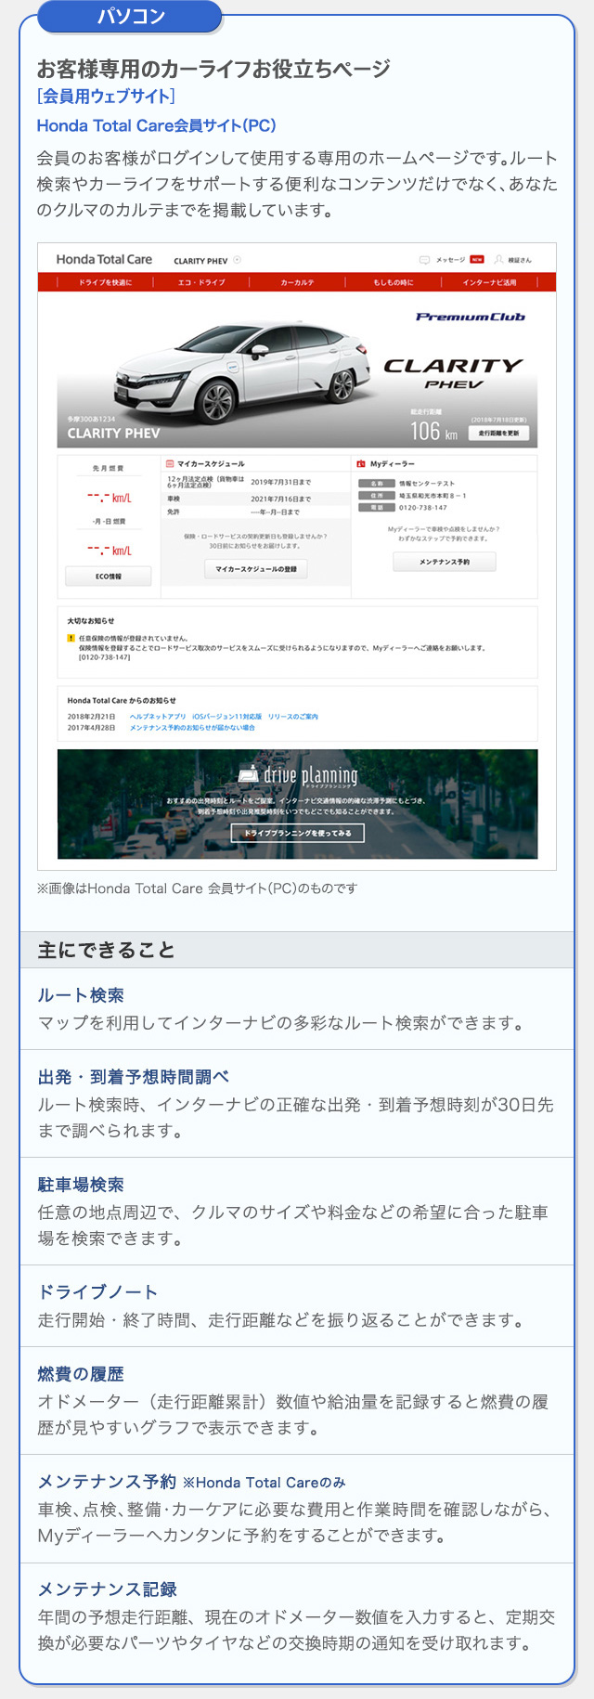
Task: Click the ルート検索 feature heading
Action: 81,994
